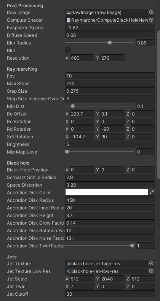The height and width of the screenshot is (301, 160).
Task: Click the Schwarz Schild Radius value field
Action: 110,177
